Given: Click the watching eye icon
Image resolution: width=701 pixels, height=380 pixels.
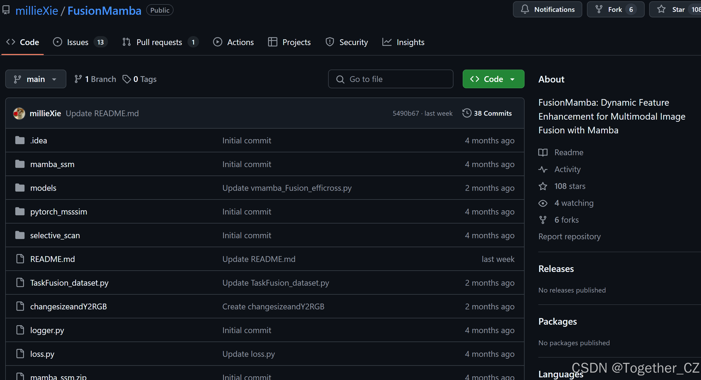Looking at the screenshot, I should coord(543,203).
